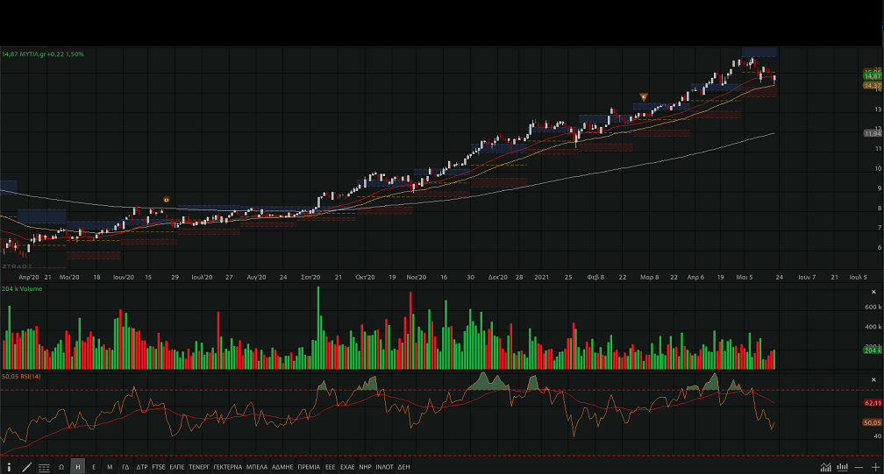Select the line drawing tool

[26, 467]
